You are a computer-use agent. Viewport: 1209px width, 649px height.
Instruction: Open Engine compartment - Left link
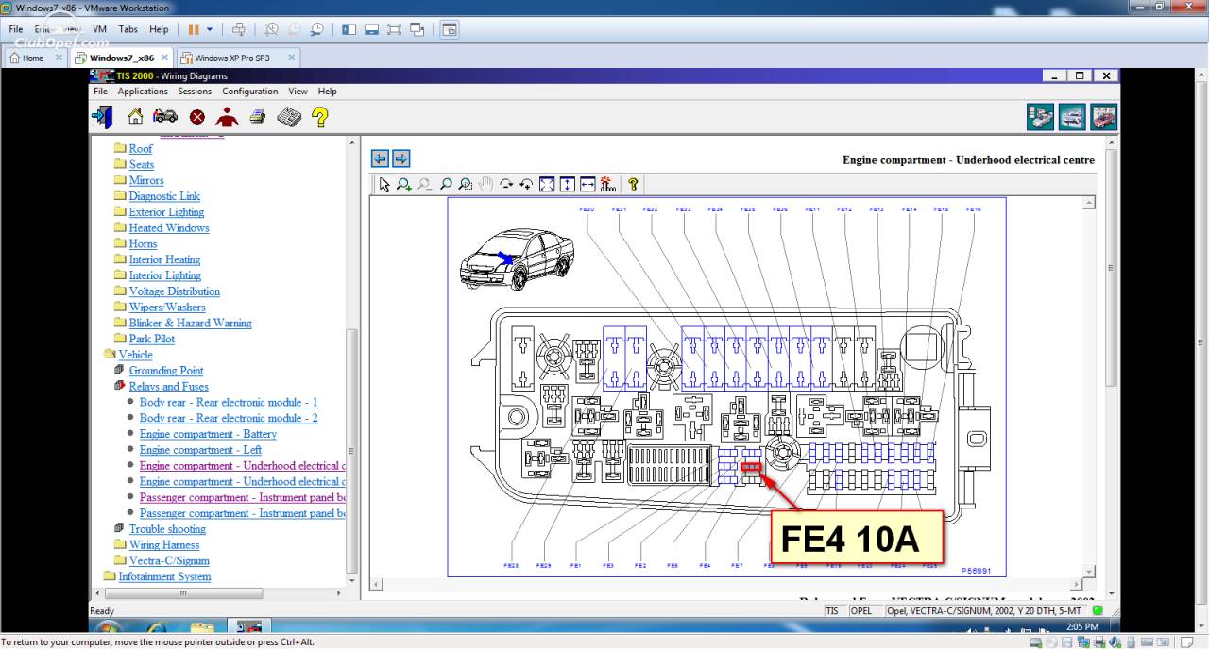(200, 451)
